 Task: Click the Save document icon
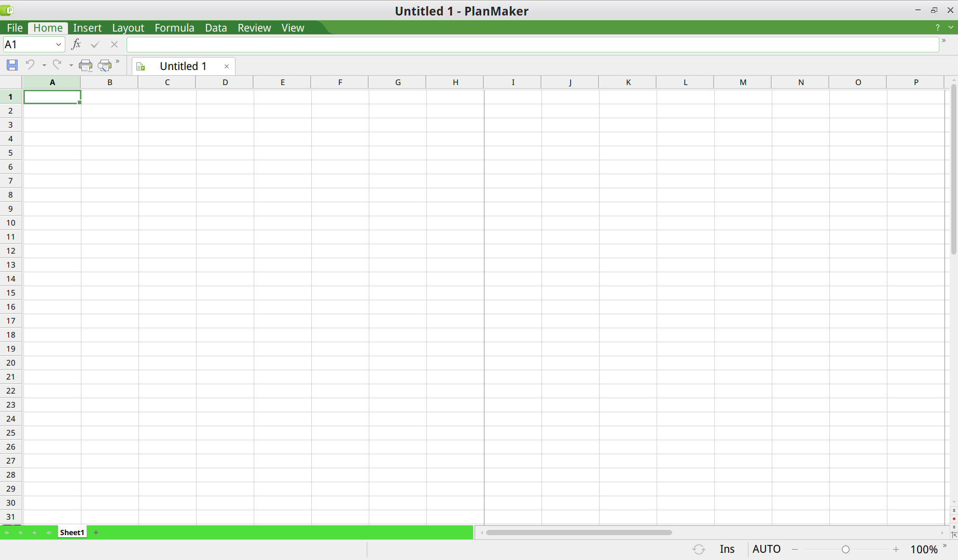click(12, 65)
